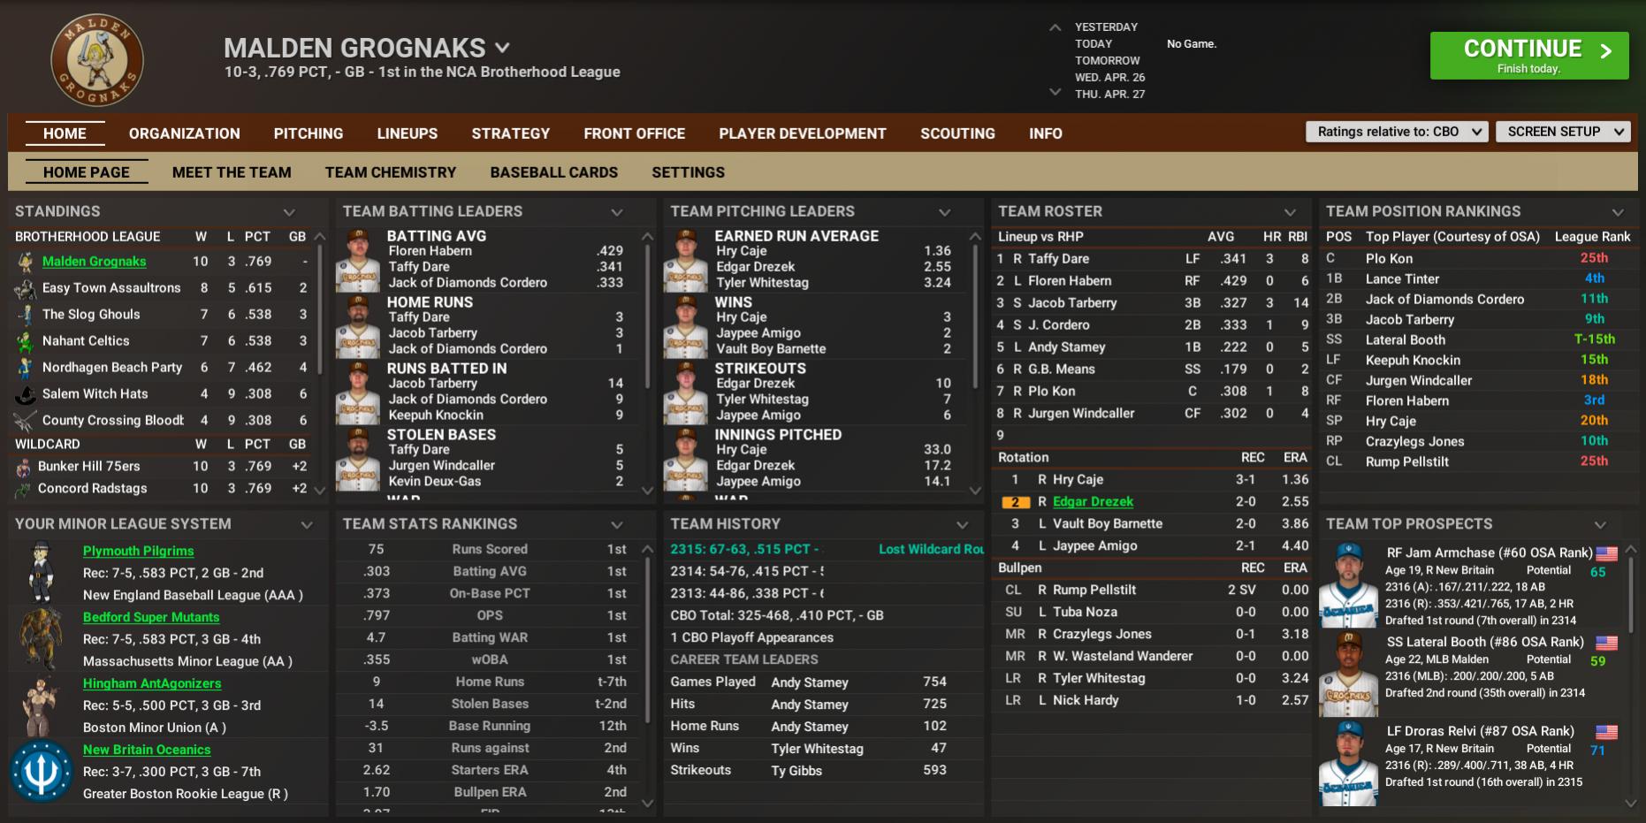The height and width of the screenshot is (823, 1646).
Task: Open the Pitching menu
Action: [308, 133]
